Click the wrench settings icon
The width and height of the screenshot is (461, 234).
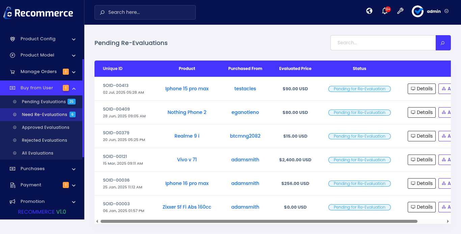pos(400,11)
